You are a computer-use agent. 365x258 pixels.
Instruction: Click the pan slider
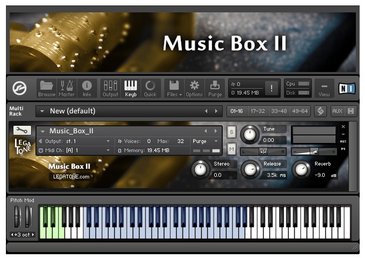(263, 152)
